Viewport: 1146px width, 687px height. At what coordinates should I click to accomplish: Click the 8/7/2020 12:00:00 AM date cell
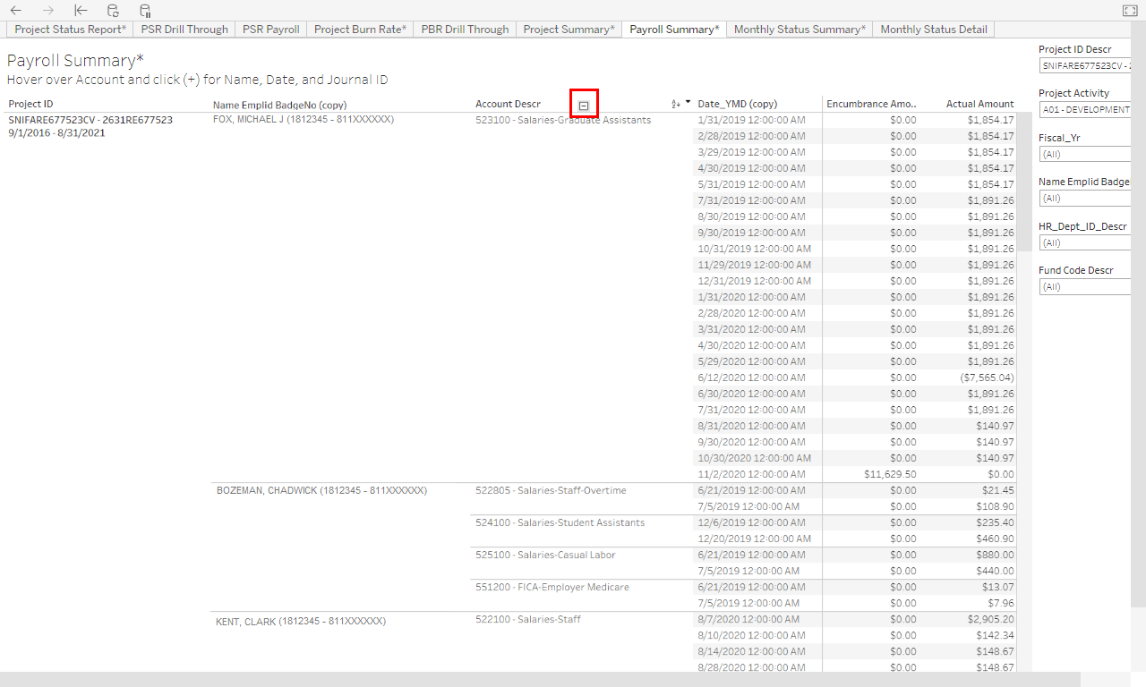[x=748, y=619]
